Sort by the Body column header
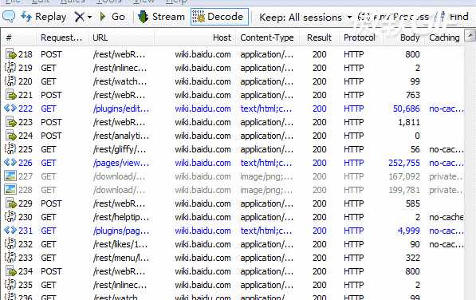Screen dimensions: 476x300 click(403, 37)
